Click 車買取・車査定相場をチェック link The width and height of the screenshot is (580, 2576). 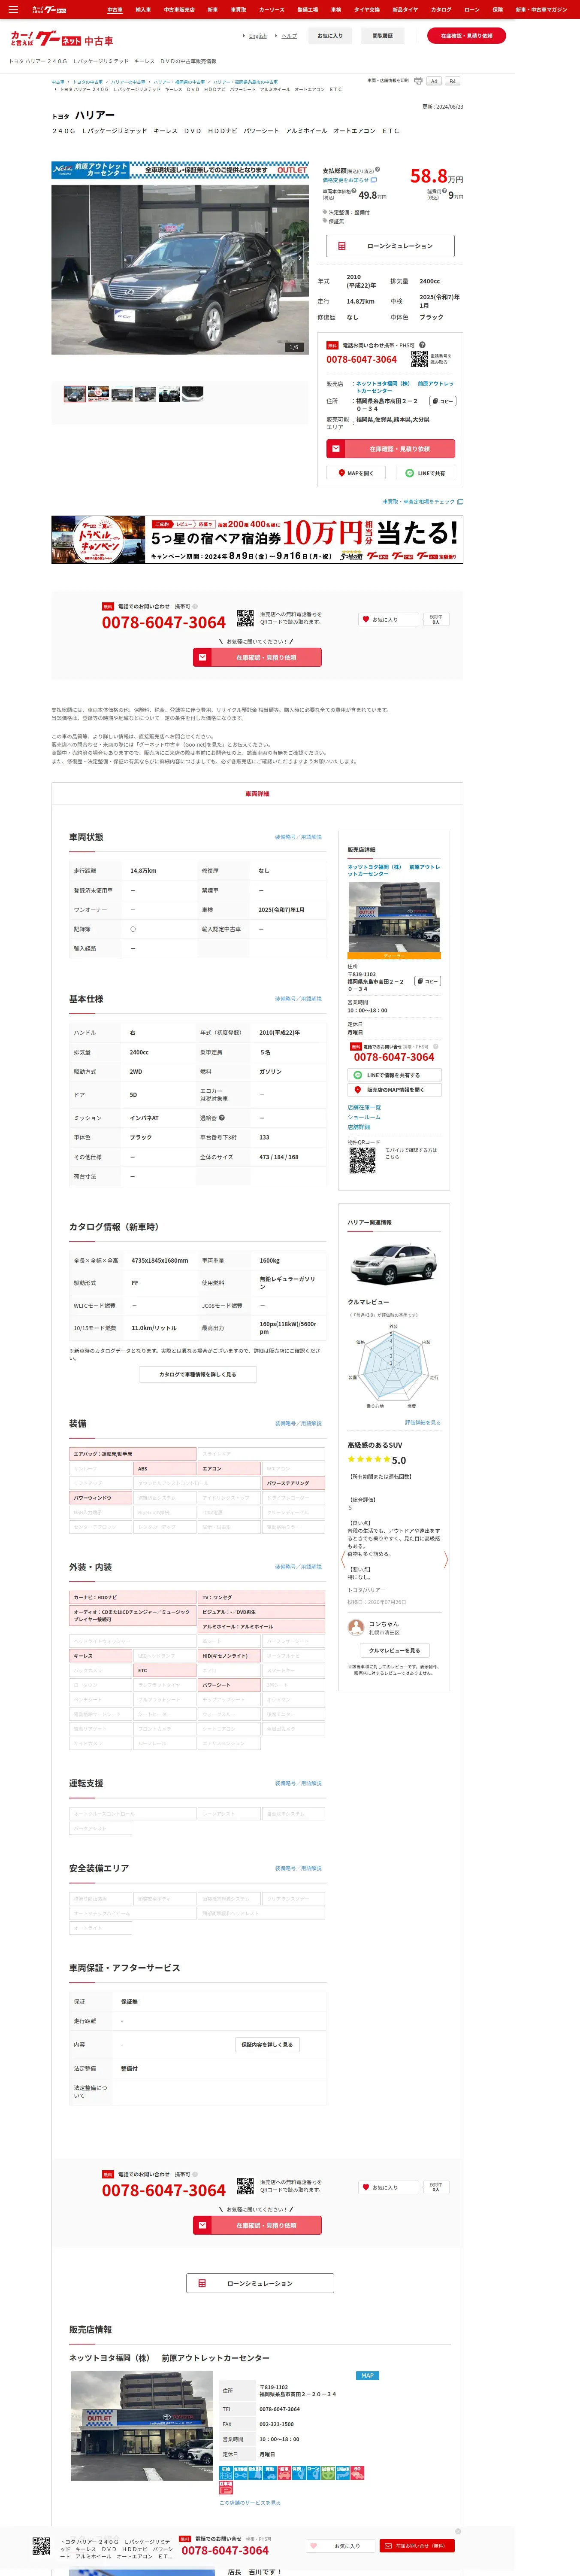tap(423, 502)
